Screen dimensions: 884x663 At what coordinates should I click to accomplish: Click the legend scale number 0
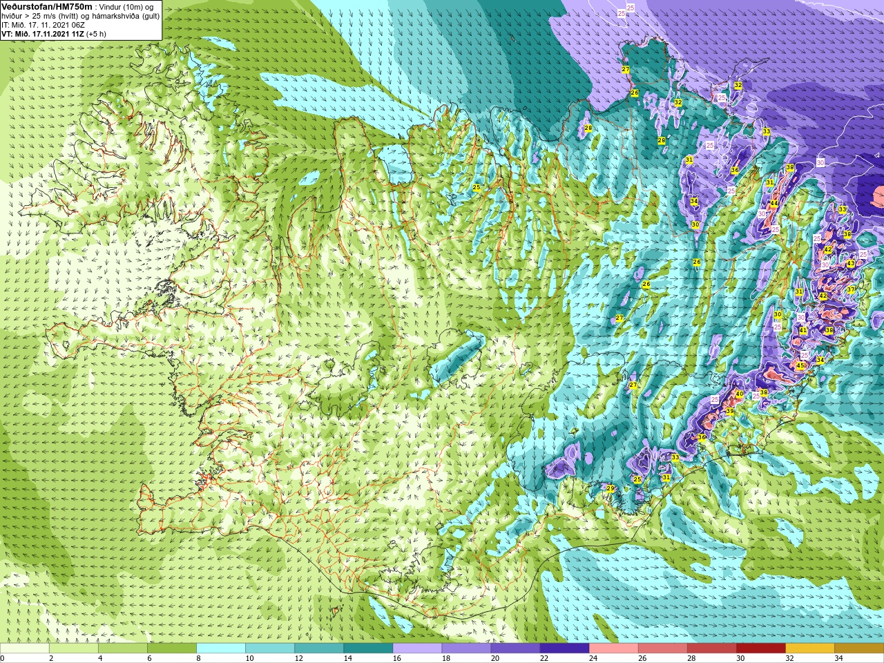coord(3,658)
